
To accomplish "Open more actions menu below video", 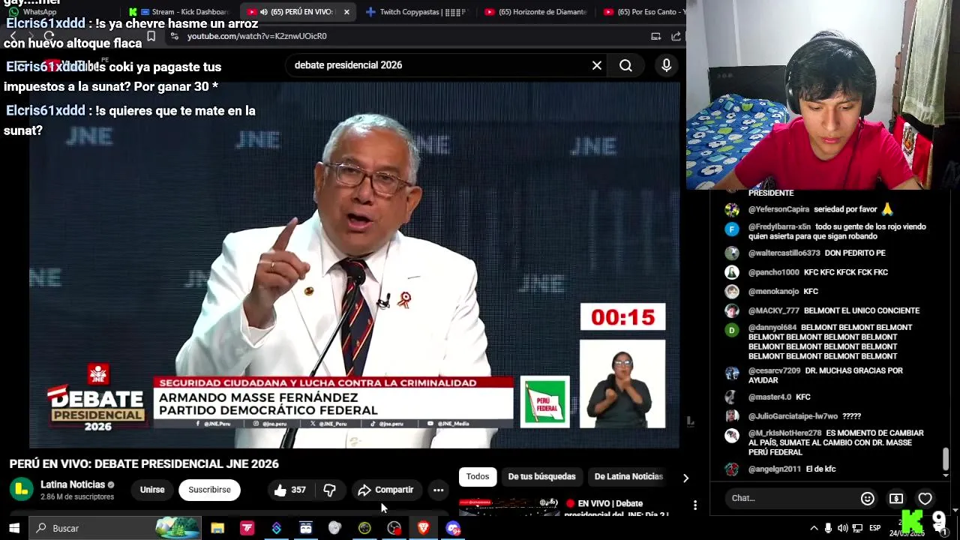I will tap(439, 490).
